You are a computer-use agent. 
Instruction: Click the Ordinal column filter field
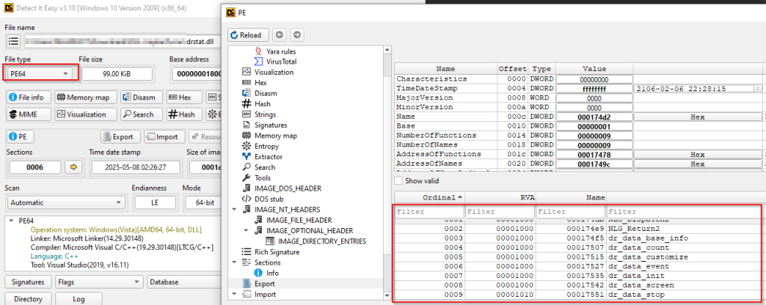(x=429, y=212)
